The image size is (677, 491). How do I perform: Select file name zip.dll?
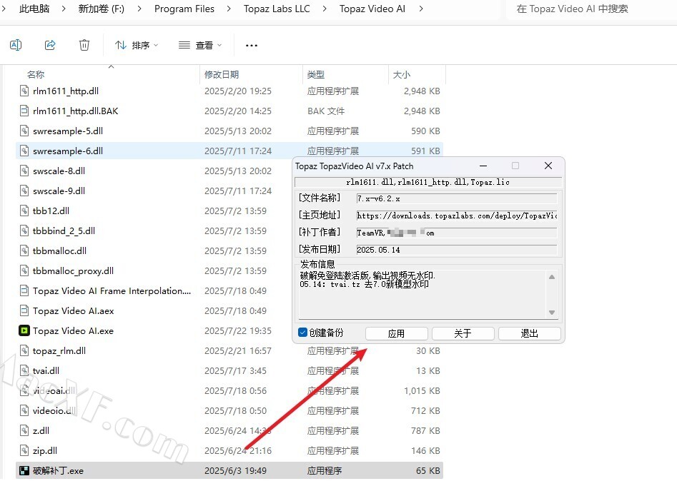(45, 450)
